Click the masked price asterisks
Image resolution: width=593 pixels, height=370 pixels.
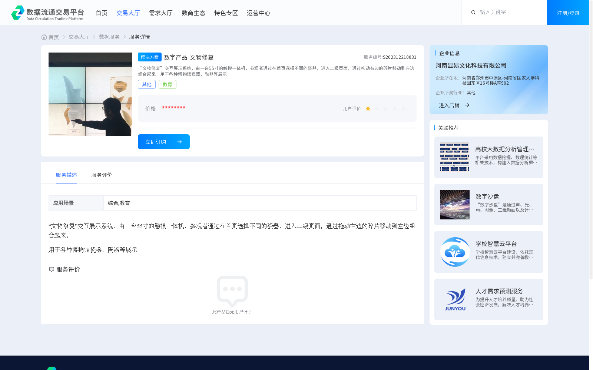(173, 108)
